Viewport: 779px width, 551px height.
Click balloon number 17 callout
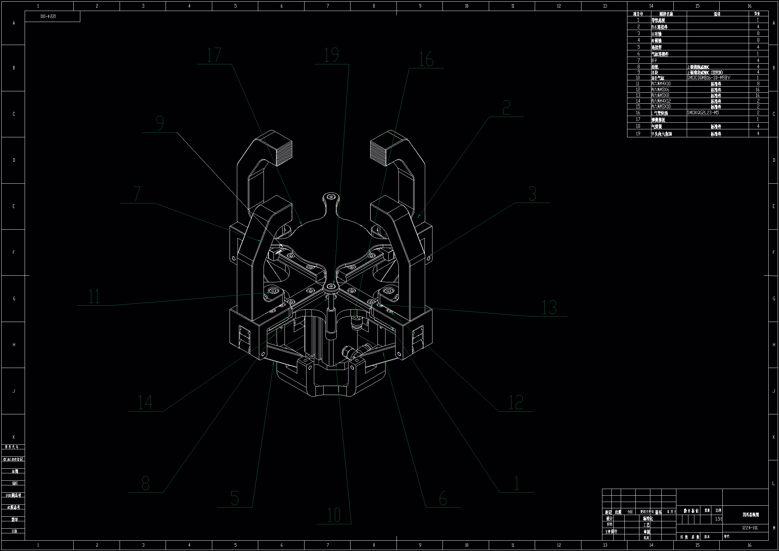[214, 55]
